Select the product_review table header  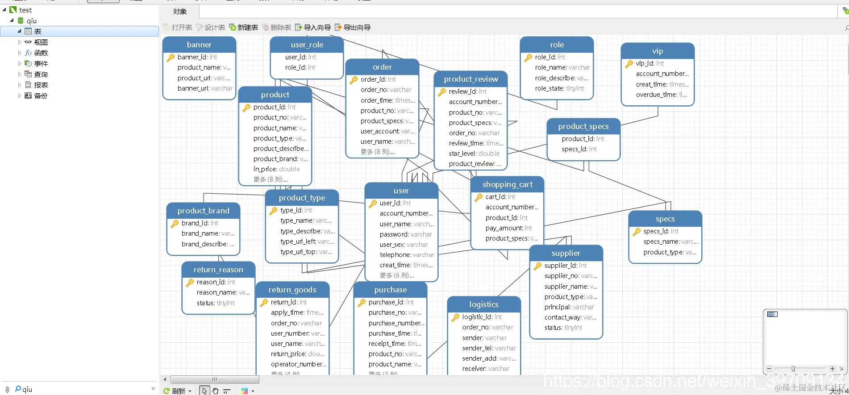pyautogui.click(x=471, y=79)
